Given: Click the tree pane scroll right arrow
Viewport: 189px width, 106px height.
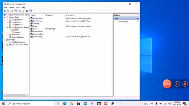Looking at the screenshot, I should point(28,95).
